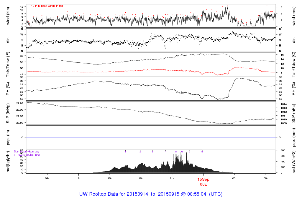This screenshot has height=206, width=302.
Task: Click the 'Tair/Tdew (C)' axis label
Action: coord(293,64)
